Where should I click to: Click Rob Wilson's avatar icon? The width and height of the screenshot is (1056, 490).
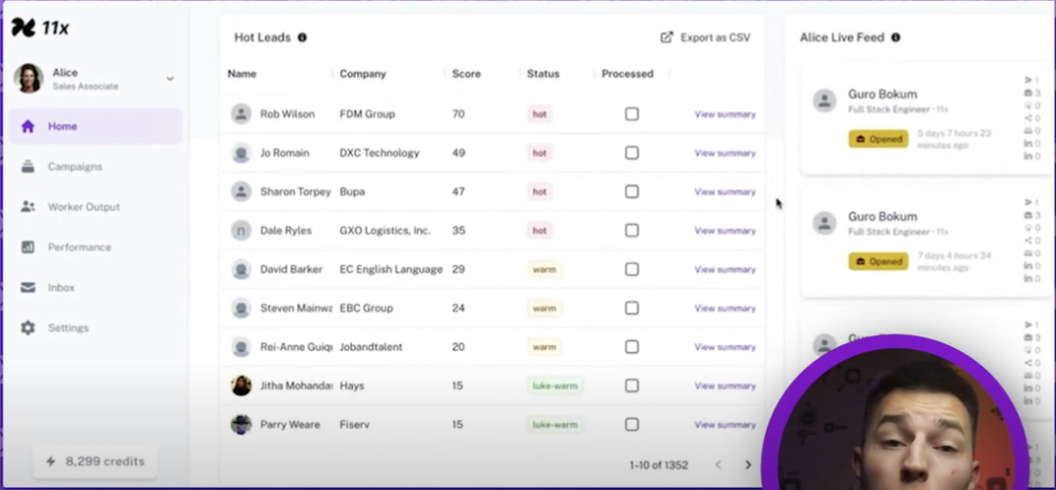coord(242,113)
